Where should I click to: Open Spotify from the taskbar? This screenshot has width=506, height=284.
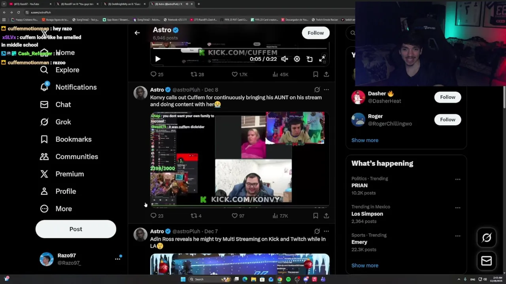(x=288, y=279)
